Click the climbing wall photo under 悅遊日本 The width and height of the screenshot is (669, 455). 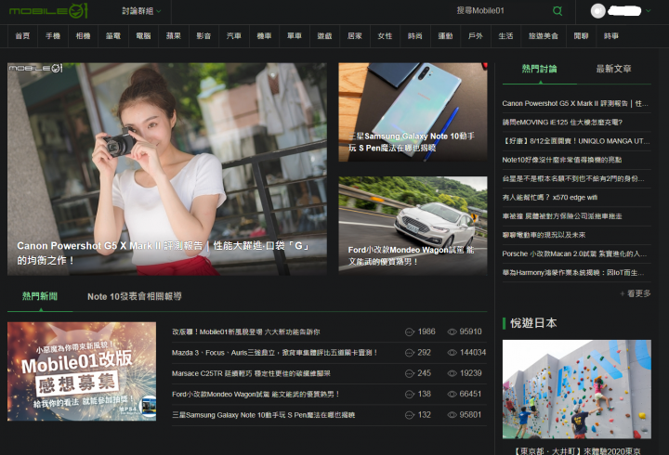coord(577,389)
